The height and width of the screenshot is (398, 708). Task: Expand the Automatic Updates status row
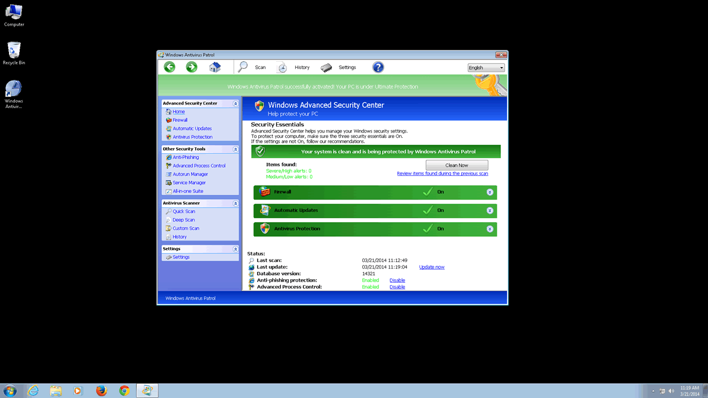490,210
